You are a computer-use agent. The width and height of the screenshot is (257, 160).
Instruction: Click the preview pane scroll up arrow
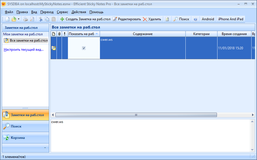252,122
